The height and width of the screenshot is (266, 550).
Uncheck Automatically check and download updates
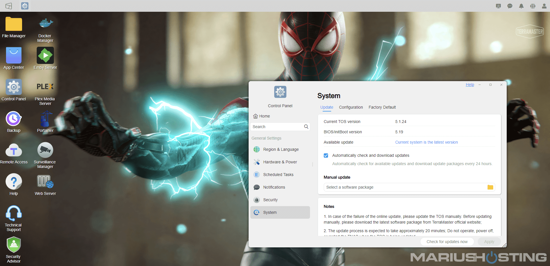pyautogui.click(x=326, y=155)
